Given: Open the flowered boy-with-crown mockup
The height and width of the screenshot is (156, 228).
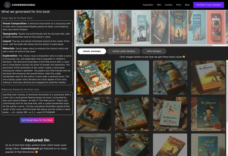Looking at the screenshot, I should pyautogui.click(x=94, y=78).
